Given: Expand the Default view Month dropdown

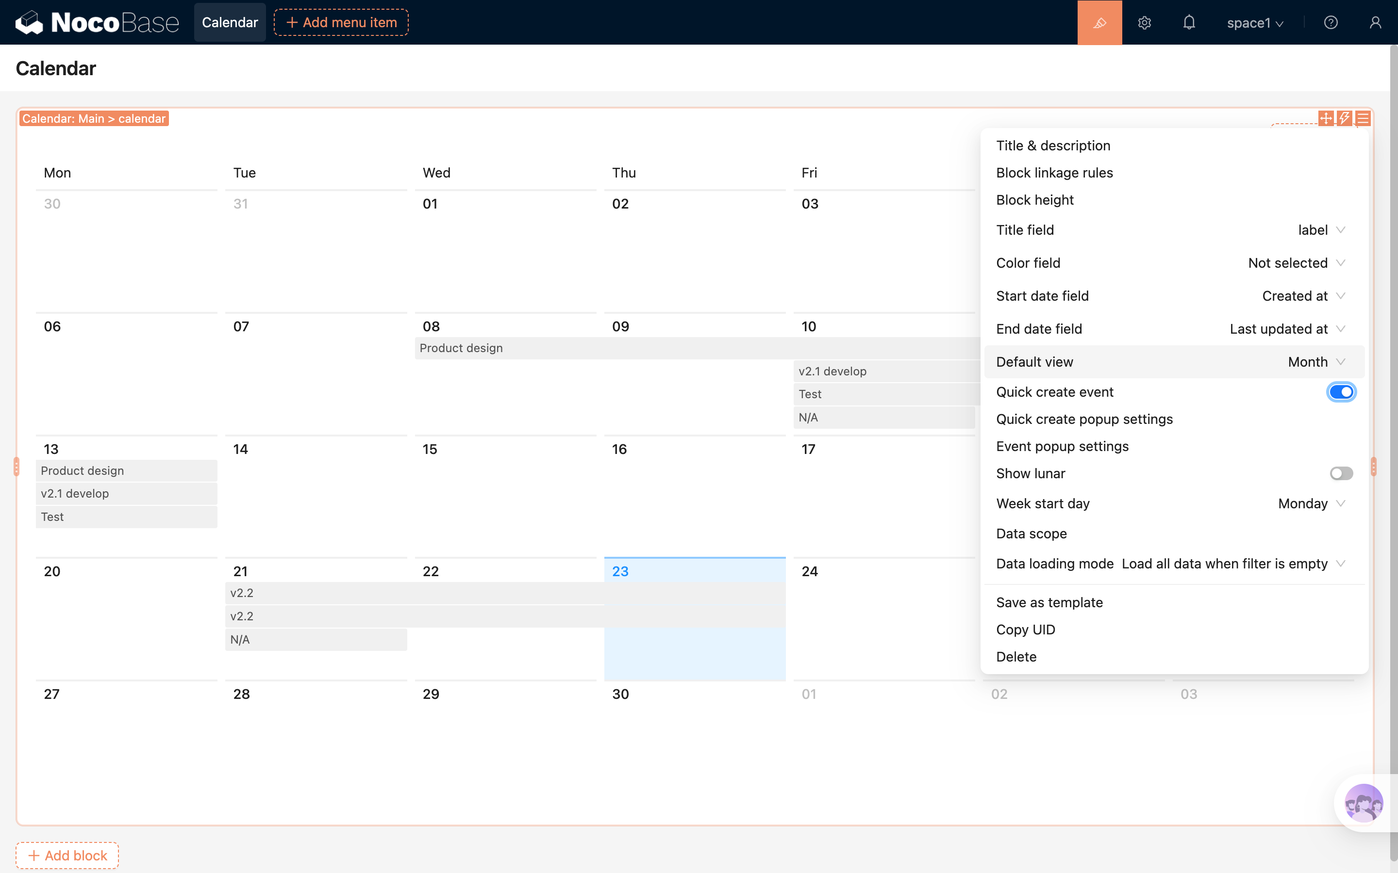Looking at the screenshot, I should point(1316,362).
